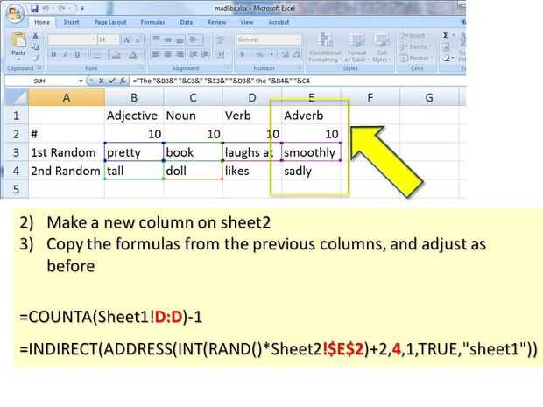The image size is (543, 407).
Task: Toggle Wrap Text in alignment group
Action: [220, 39]
